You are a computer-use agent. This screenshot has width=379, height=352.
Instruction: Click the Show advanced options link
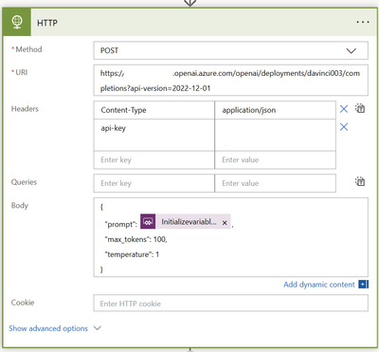click(x=48, y=328)
